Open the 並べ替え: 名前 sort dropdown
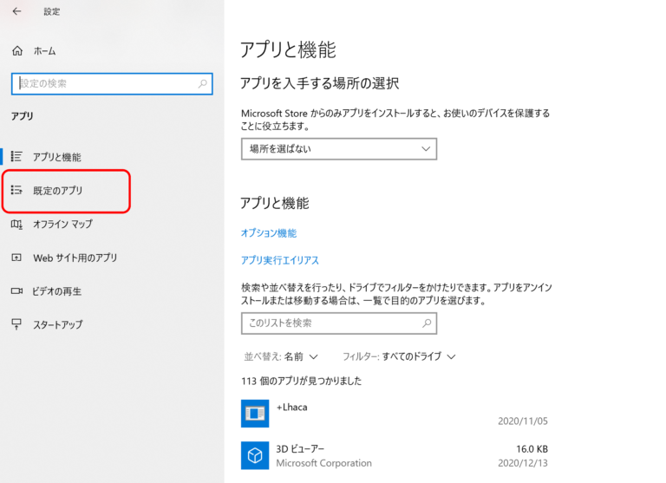 [281, 356]
